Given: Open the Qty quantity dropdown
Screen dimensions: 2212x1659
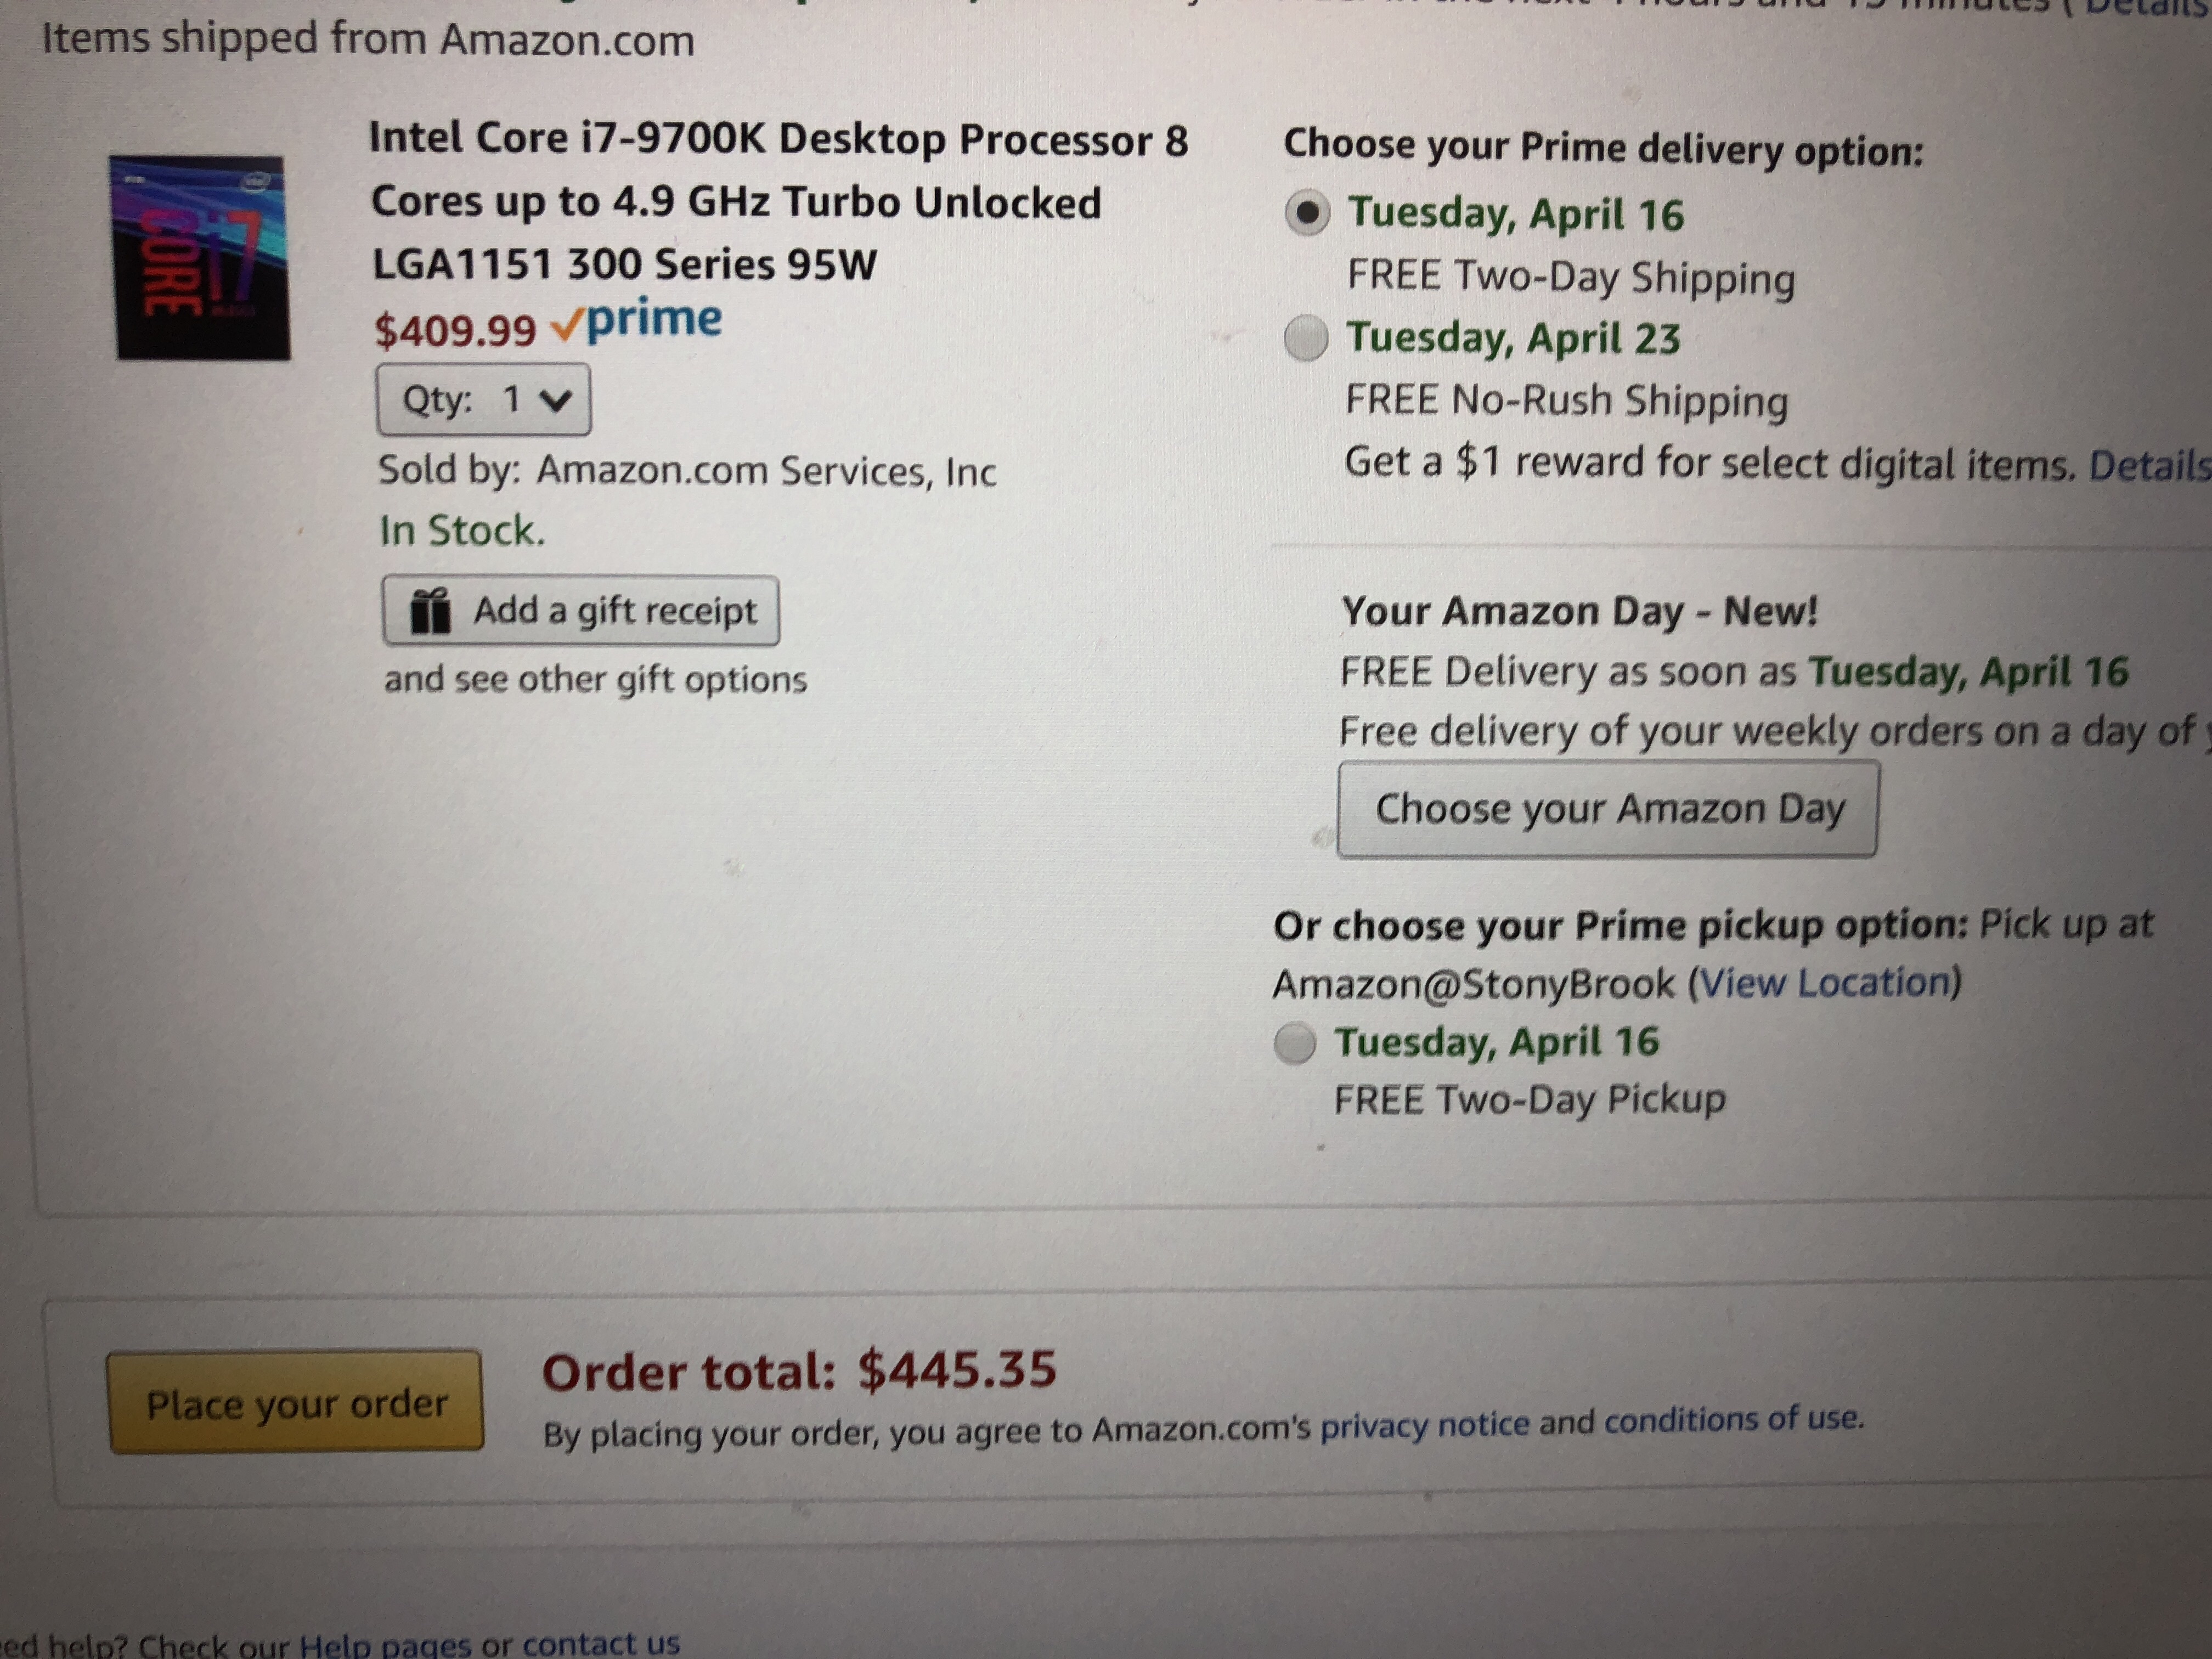Looking at the screenshot, I should pyautogui.click(x=484, y=400).
